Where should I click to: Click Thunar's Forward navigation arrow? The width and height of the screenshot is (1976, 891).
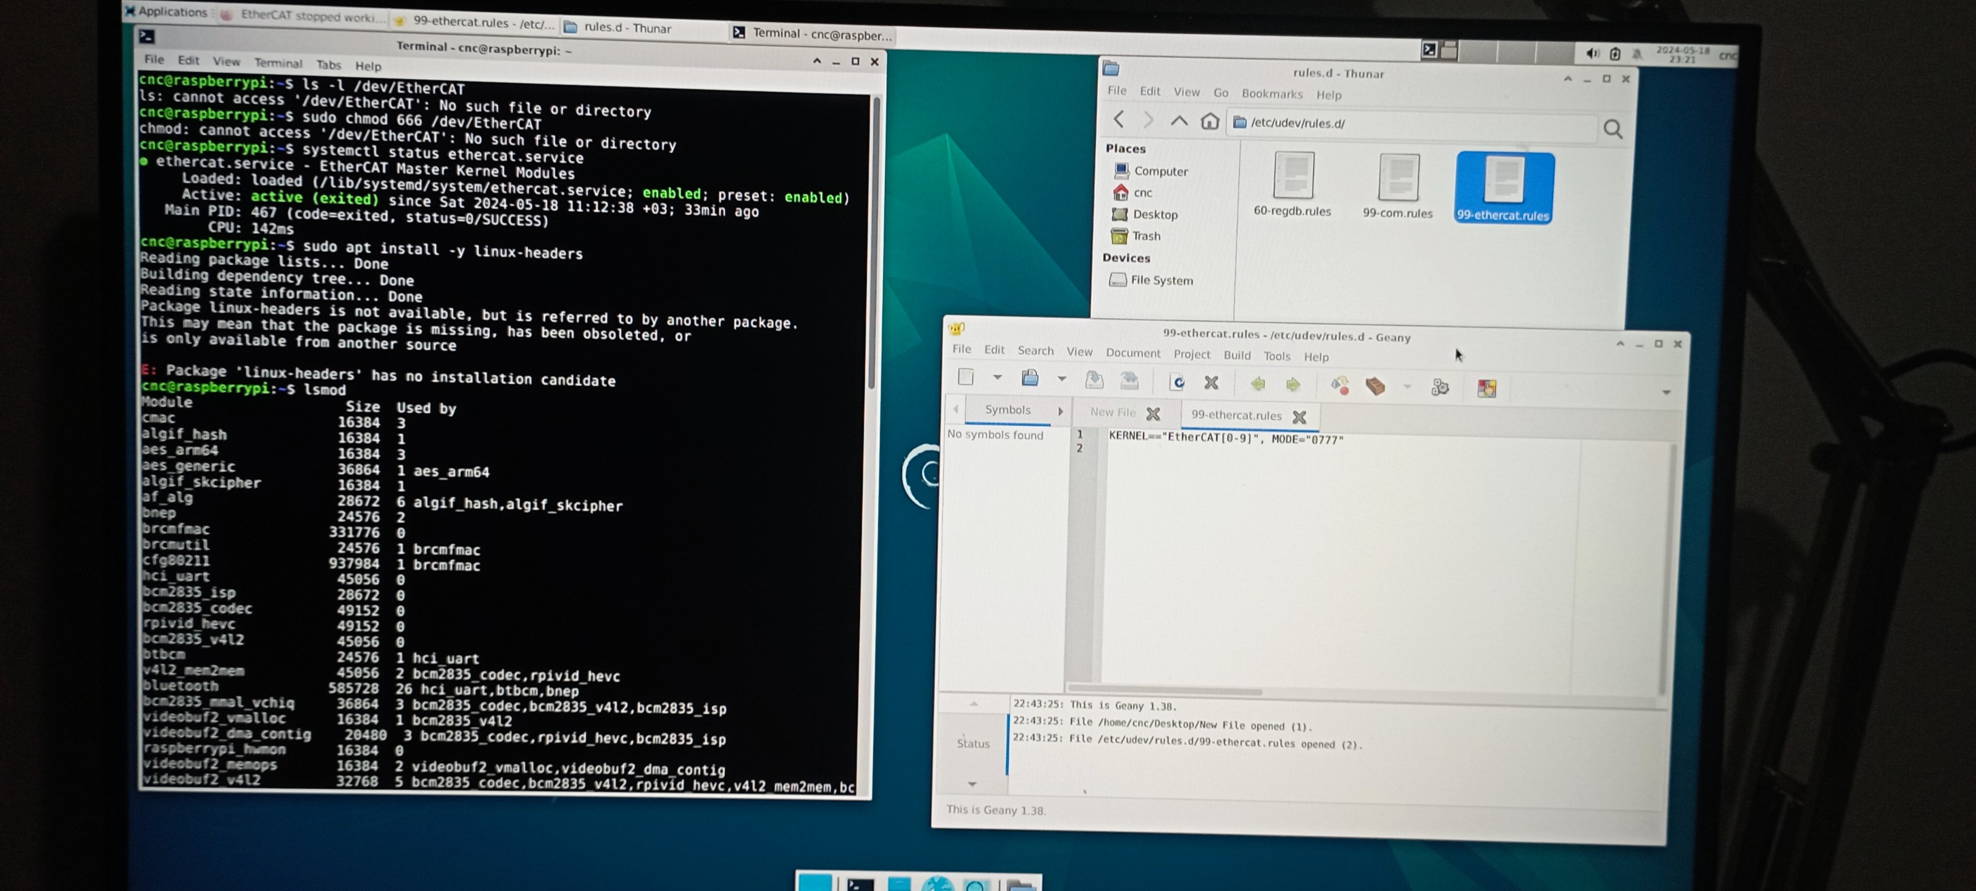pos(1149,120)
